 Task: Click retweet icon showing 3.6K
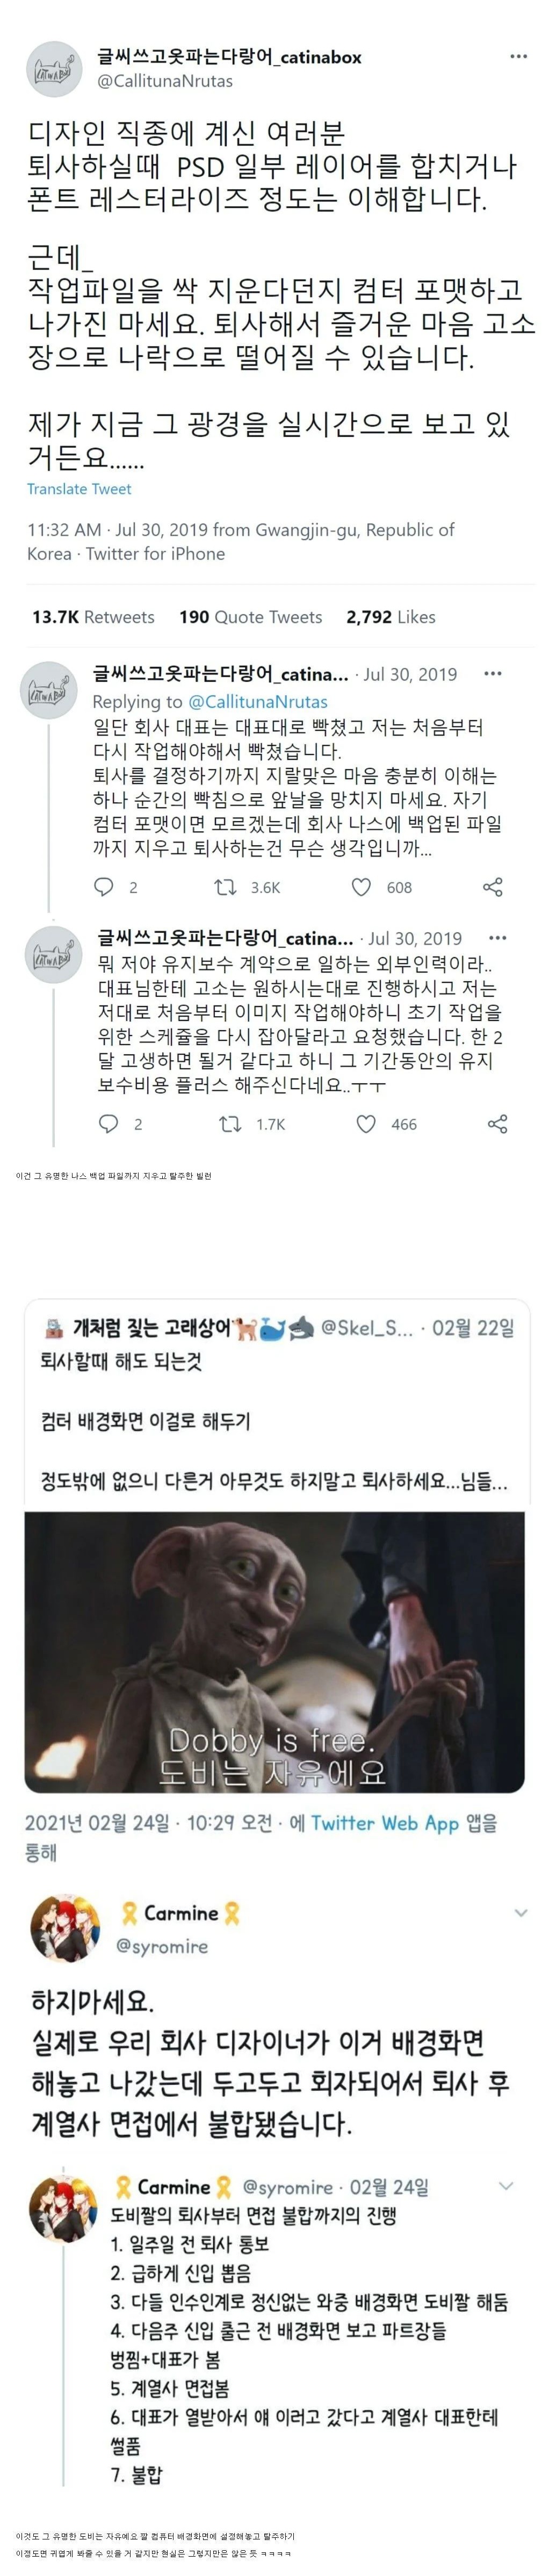[226, 886]
